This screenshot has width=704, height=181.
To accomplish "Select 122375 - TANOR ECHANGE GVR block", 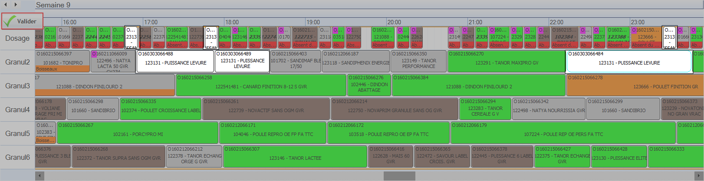I will point(562,157).
